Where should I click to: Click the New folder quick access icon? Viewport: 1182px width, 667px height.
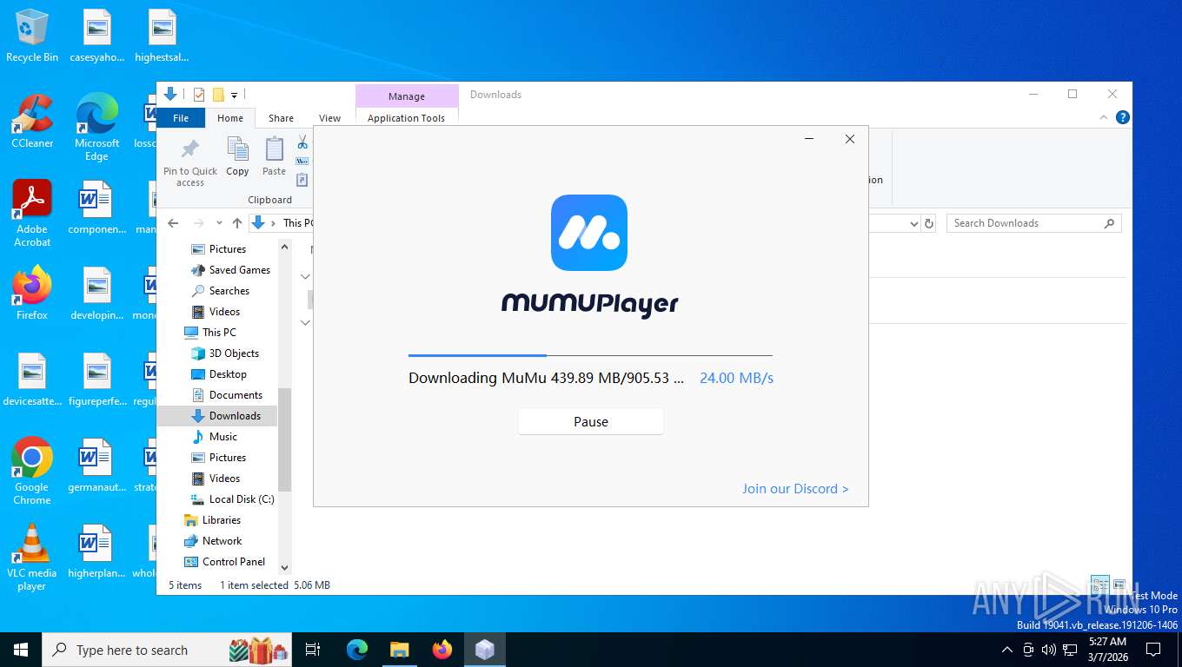218,95
